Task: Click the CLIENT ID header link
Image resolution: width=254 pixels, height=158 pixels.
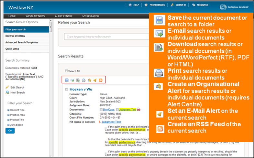Action: point(181,5)
